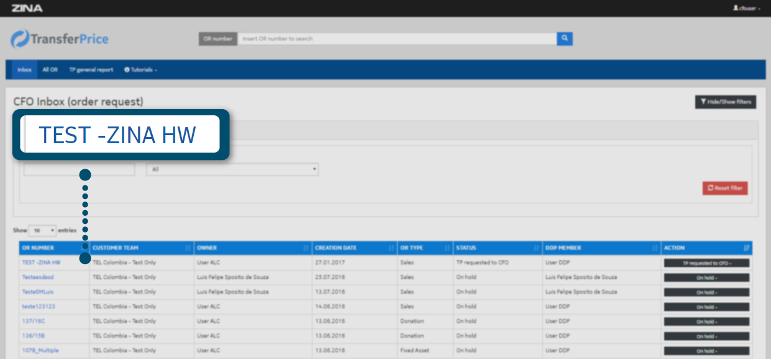The width and height of the screenshot is (771, 359).
Task: Open the cfouser account menu
Action: 746,8
